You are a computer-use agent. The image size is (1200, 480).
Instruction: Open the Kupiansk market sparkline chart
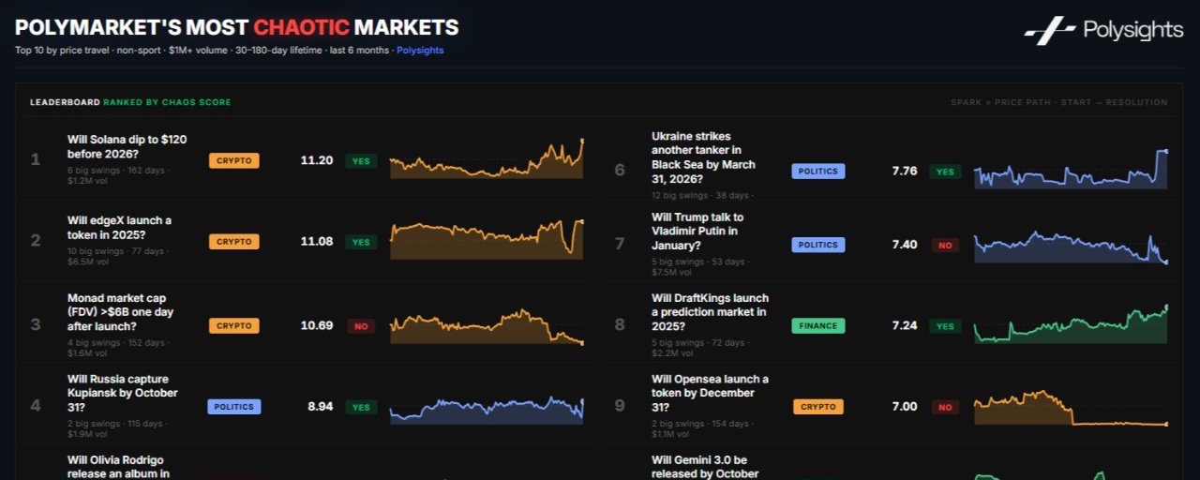tap(487, 409)
